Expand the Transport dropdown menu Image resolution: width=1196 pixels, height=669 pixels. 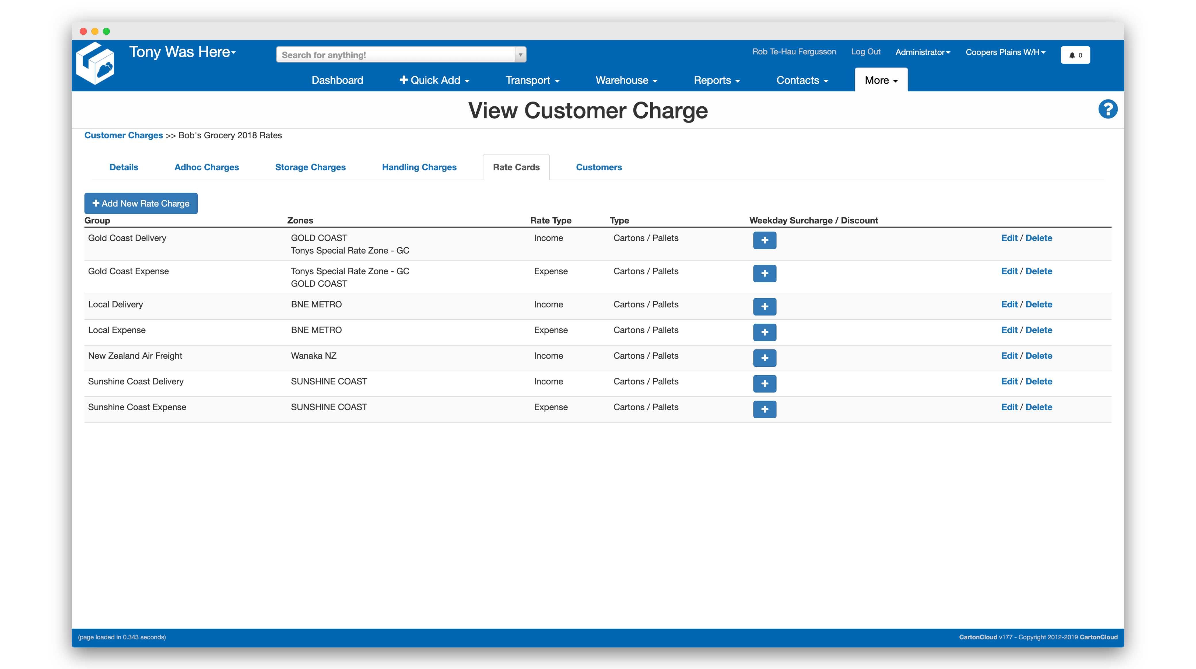point(532,80)
